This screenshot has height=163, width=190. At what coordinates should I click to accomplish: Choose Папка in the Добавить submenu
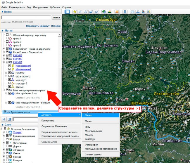101,115
